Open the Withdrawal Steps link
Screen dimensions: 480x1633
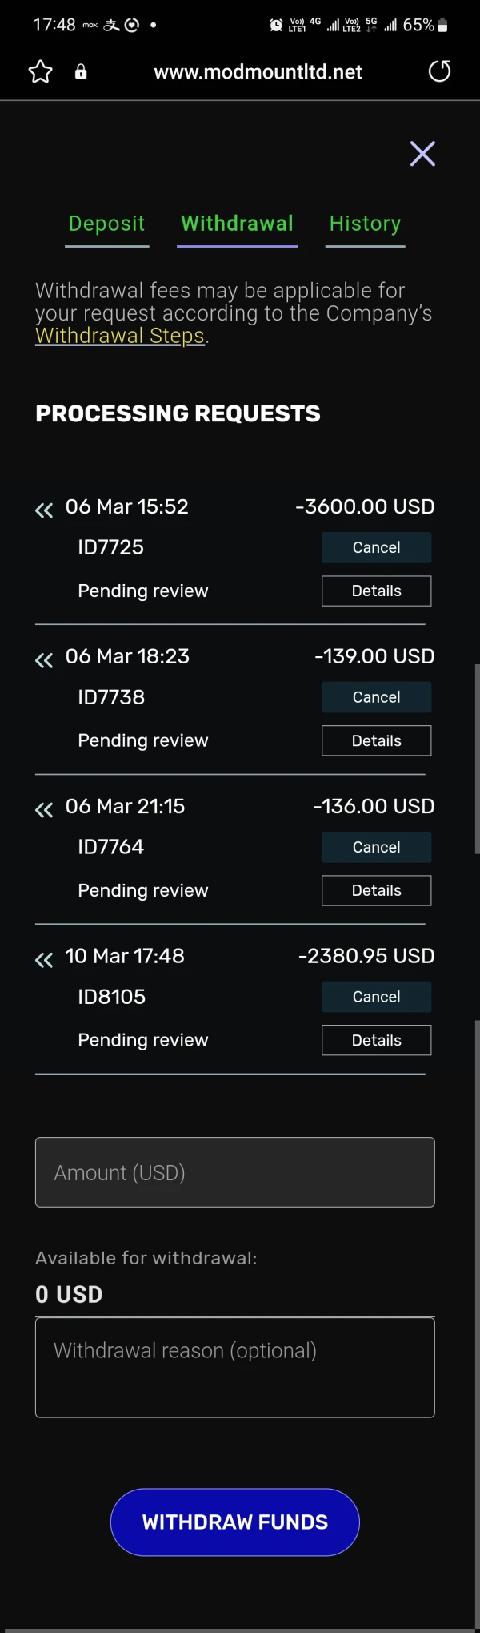pos(120,336)
